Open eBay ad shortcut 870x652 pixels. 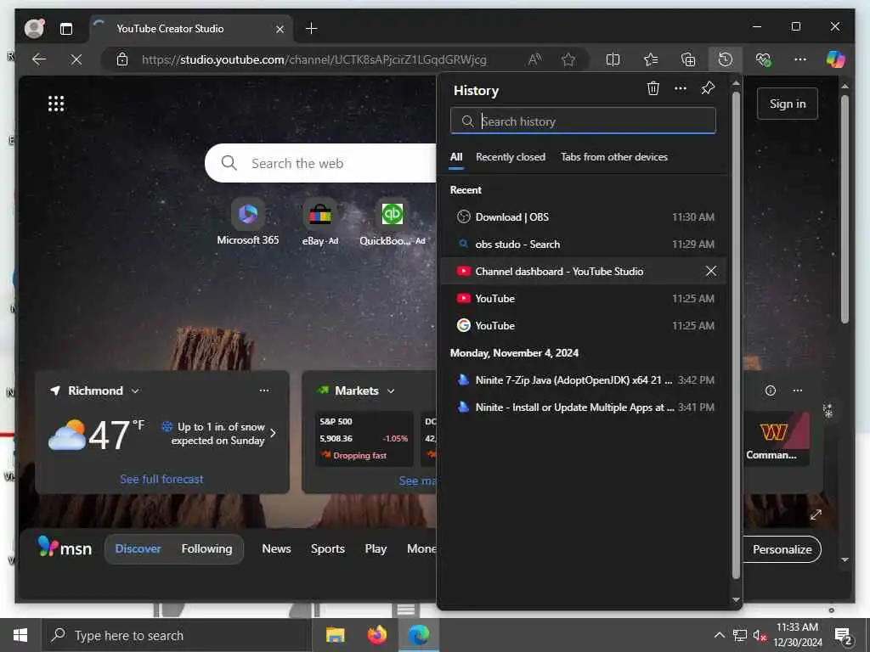point(320,222)
